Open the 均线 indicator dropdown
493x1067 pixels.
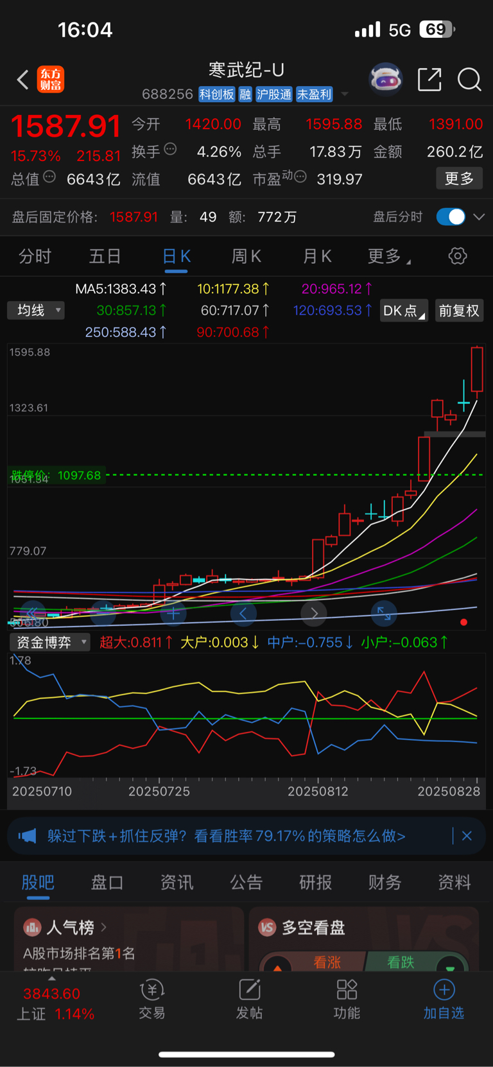(36, 311)
